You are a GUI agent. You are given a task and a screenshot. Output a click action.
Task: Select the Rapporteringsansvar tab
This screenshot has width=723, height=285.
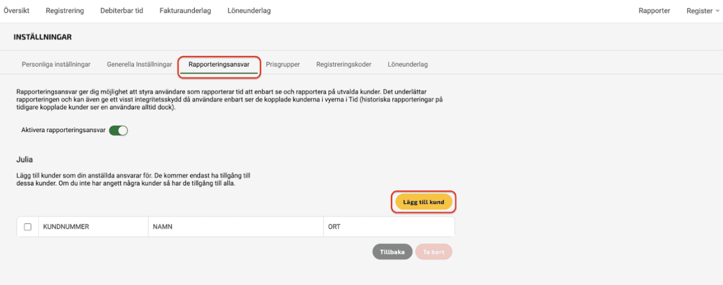click(219, 65)
